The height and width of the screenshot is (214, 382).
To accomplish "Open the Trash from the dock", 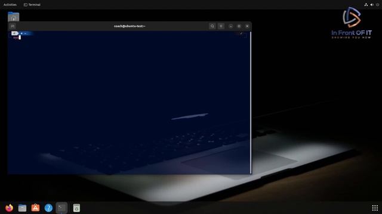I will click(x=76, y=208).
